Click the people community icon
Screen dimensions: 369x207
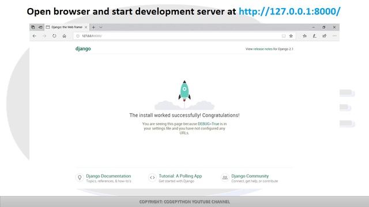(x=225, y=178)
